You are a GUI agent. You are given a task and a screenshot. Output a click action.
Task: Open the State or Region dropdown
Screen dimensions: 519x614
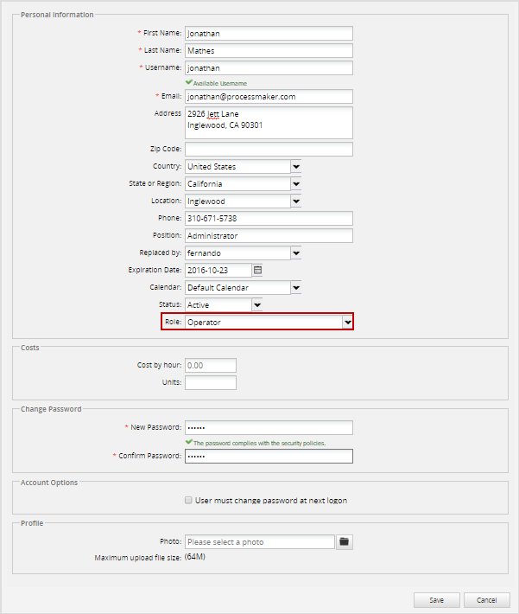(295, 184)
